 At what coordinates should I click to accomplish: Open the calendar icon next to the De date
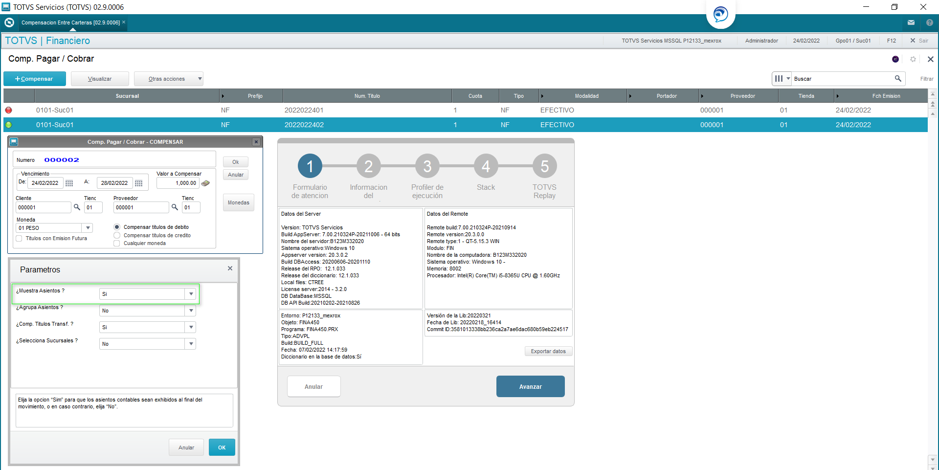[69, 183]
